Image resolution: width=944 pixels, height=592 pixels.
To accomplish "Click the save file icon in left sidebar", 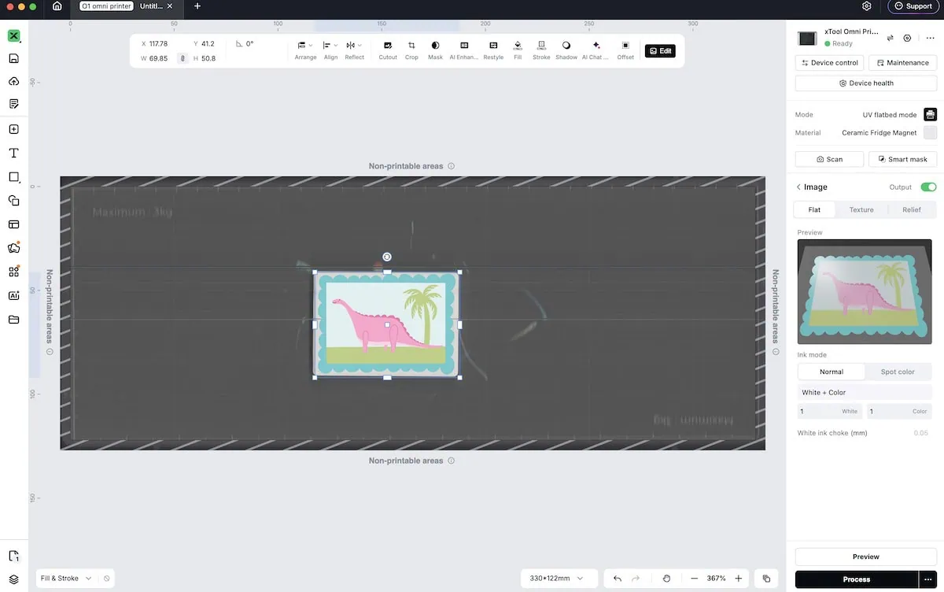I will point(13,59).
